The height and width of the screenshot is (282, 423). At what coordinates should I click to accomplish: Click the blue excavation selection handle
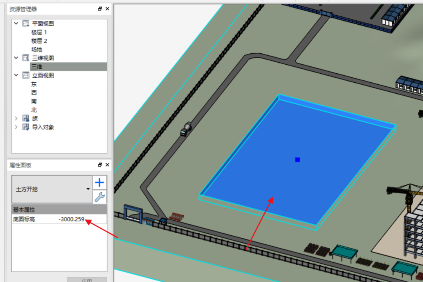297,160
